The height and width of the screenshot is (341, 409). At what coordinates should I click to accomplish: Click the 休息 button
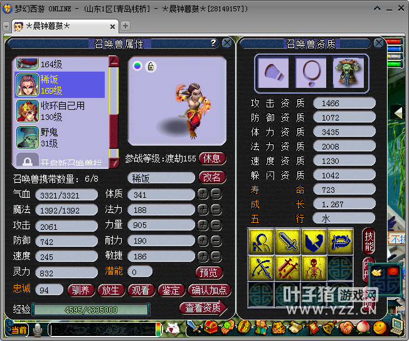pyautogui.click(x=212, y=158)
